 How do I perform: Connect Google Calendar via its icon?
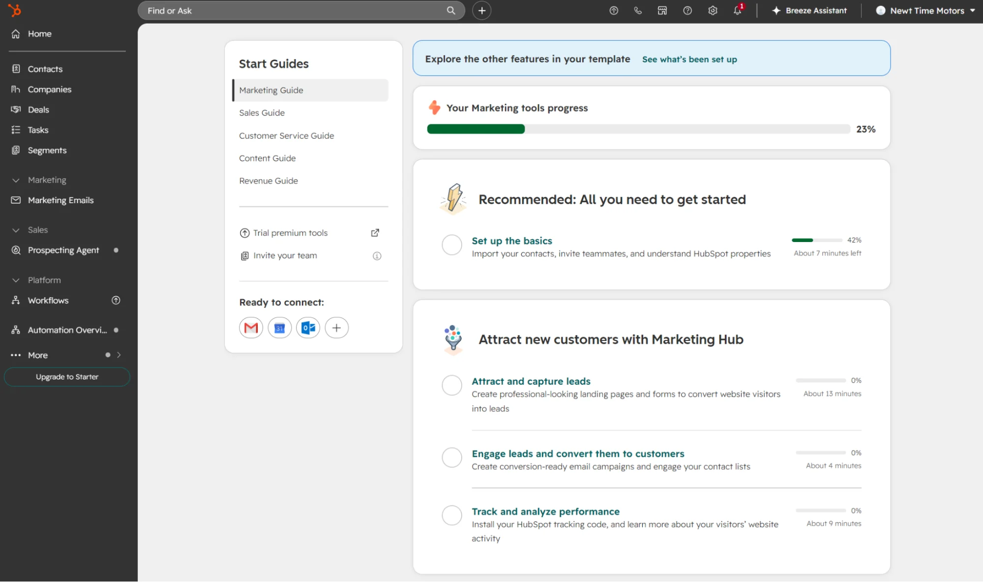[x=279, y=328]
